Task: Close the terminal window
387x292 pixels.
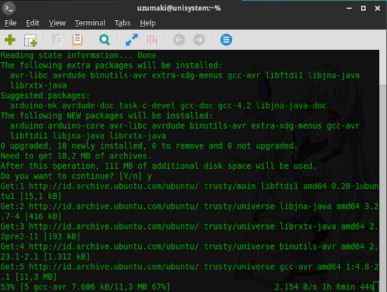Action: tap(377, 8)
